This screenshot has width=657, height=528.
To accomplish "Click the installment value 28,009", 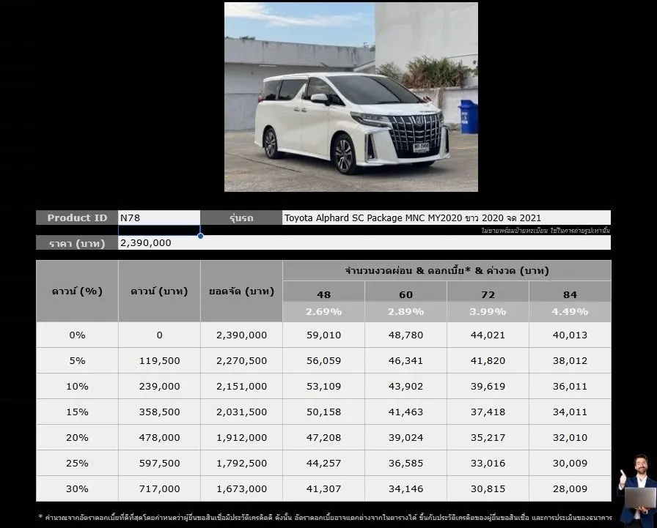I will (570, 488).
